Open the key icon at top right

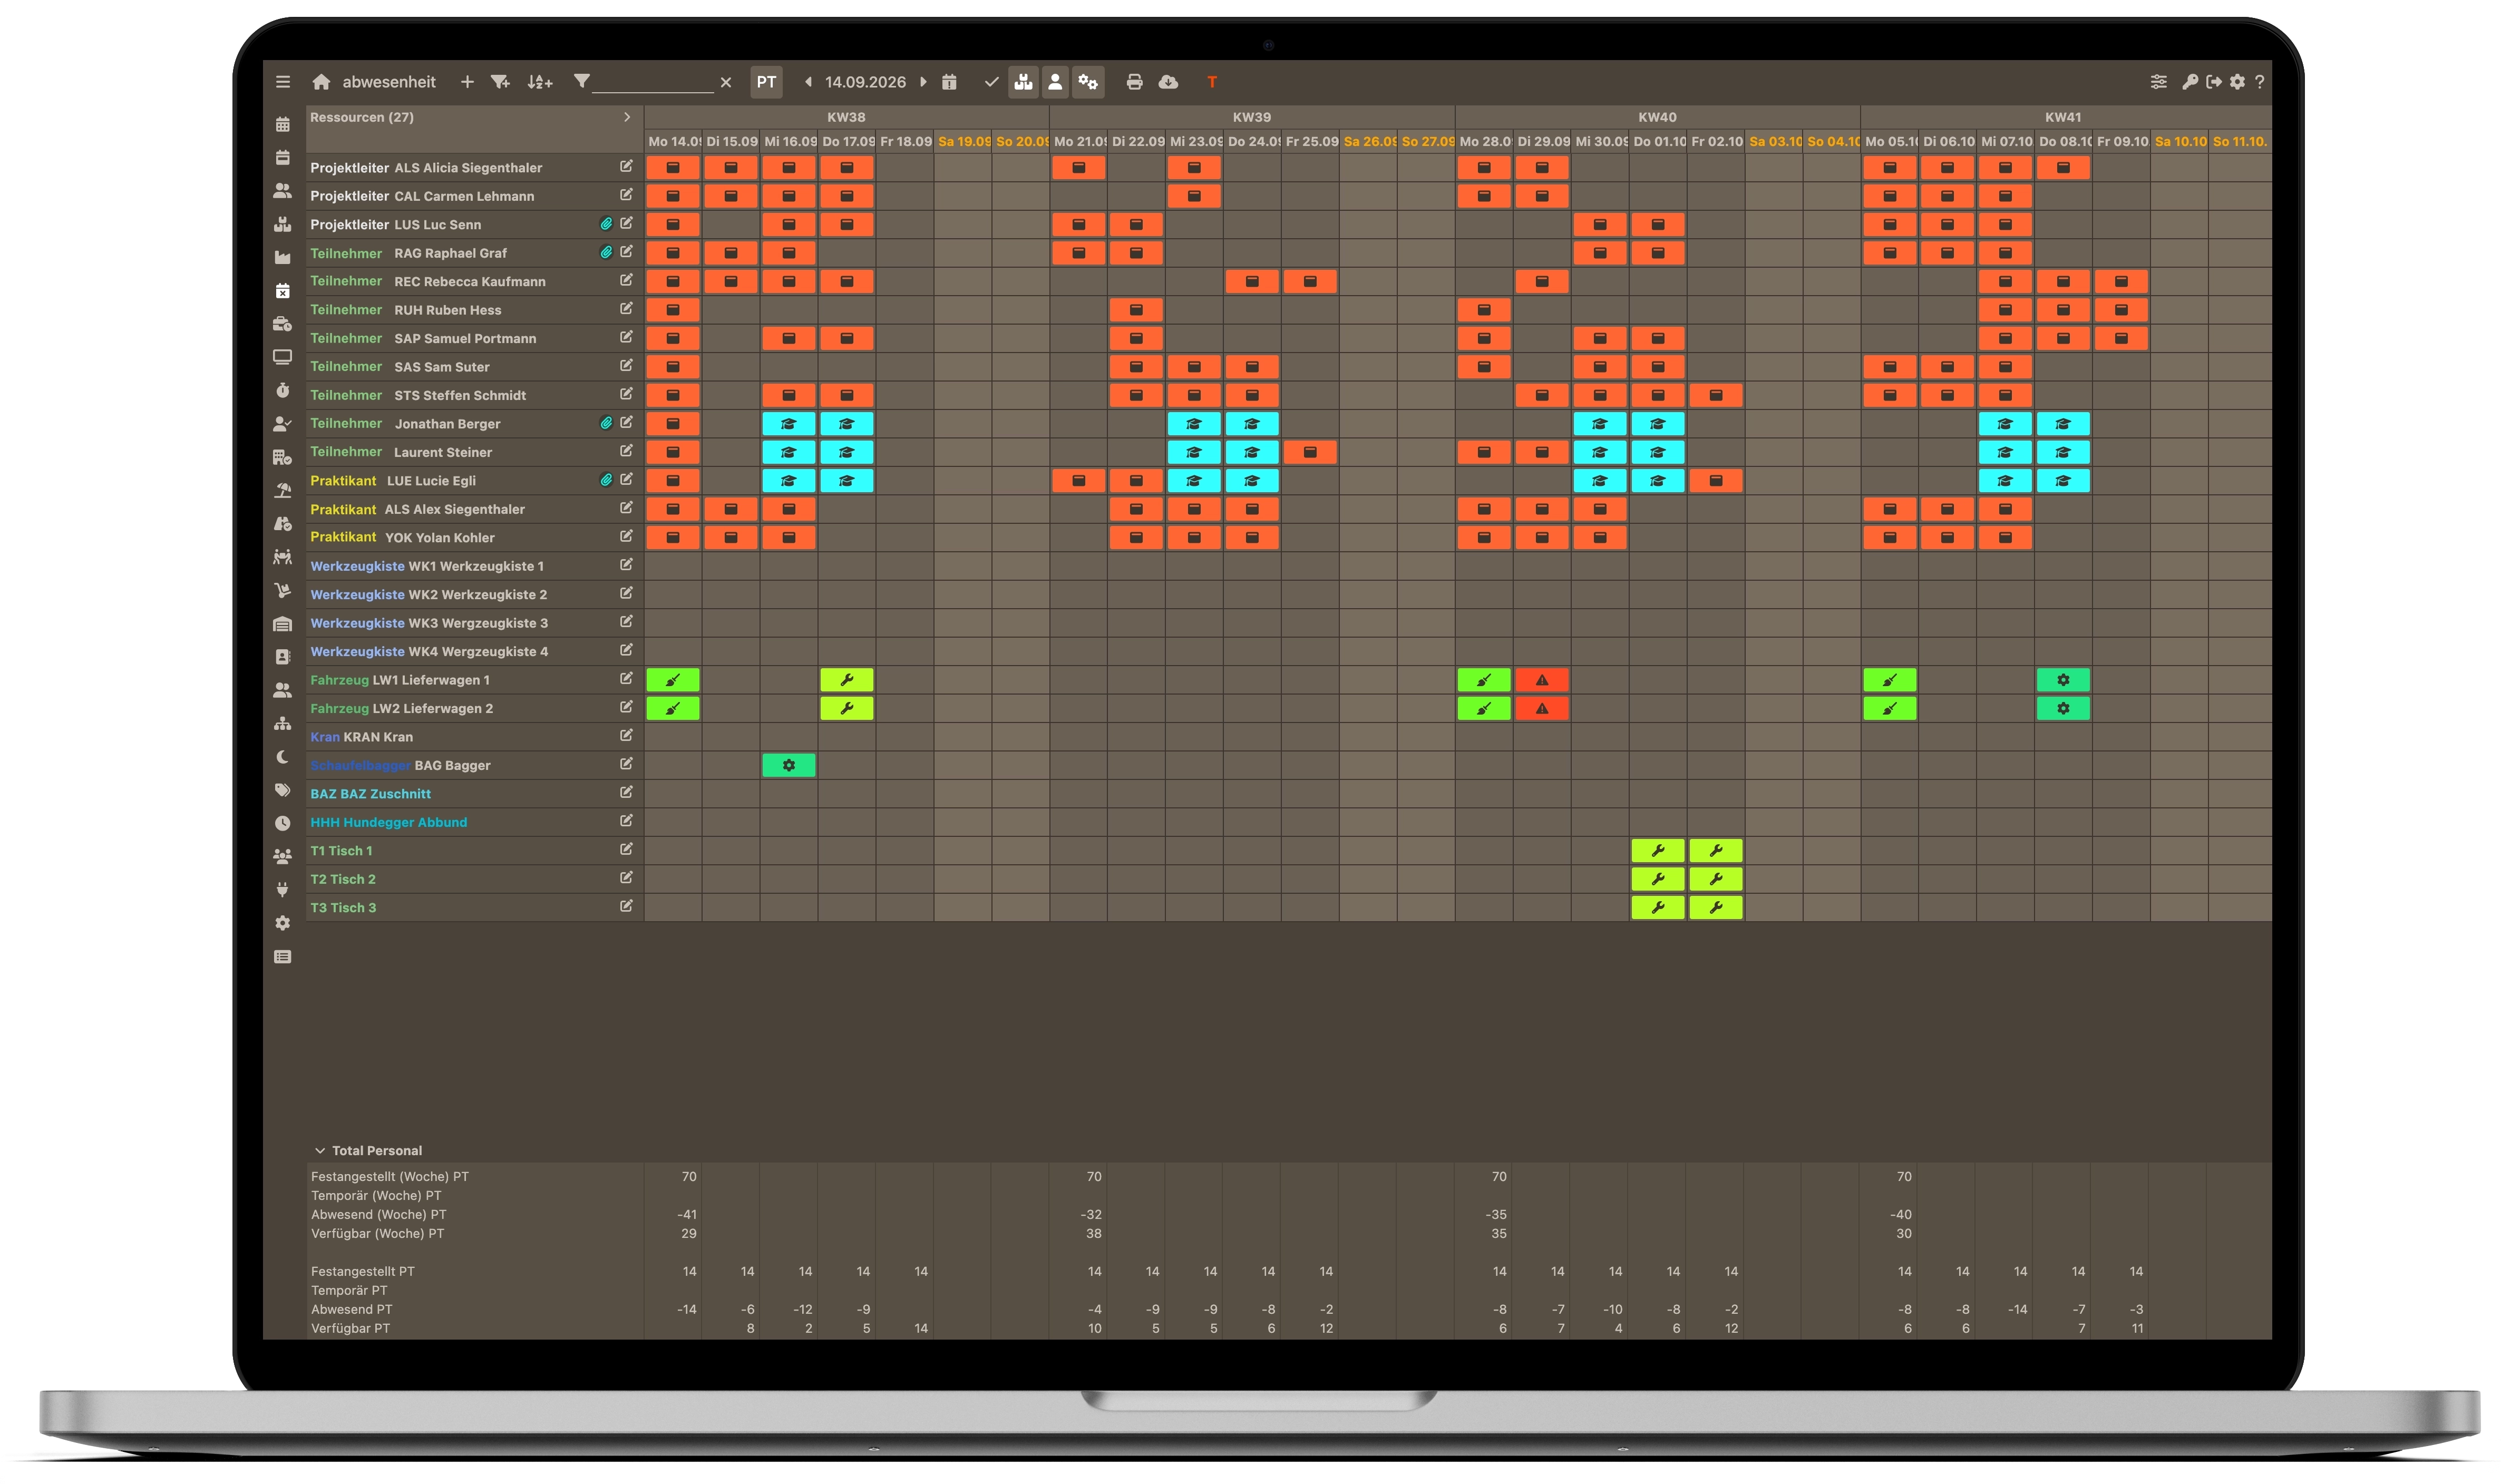(x=2190, y=82)
